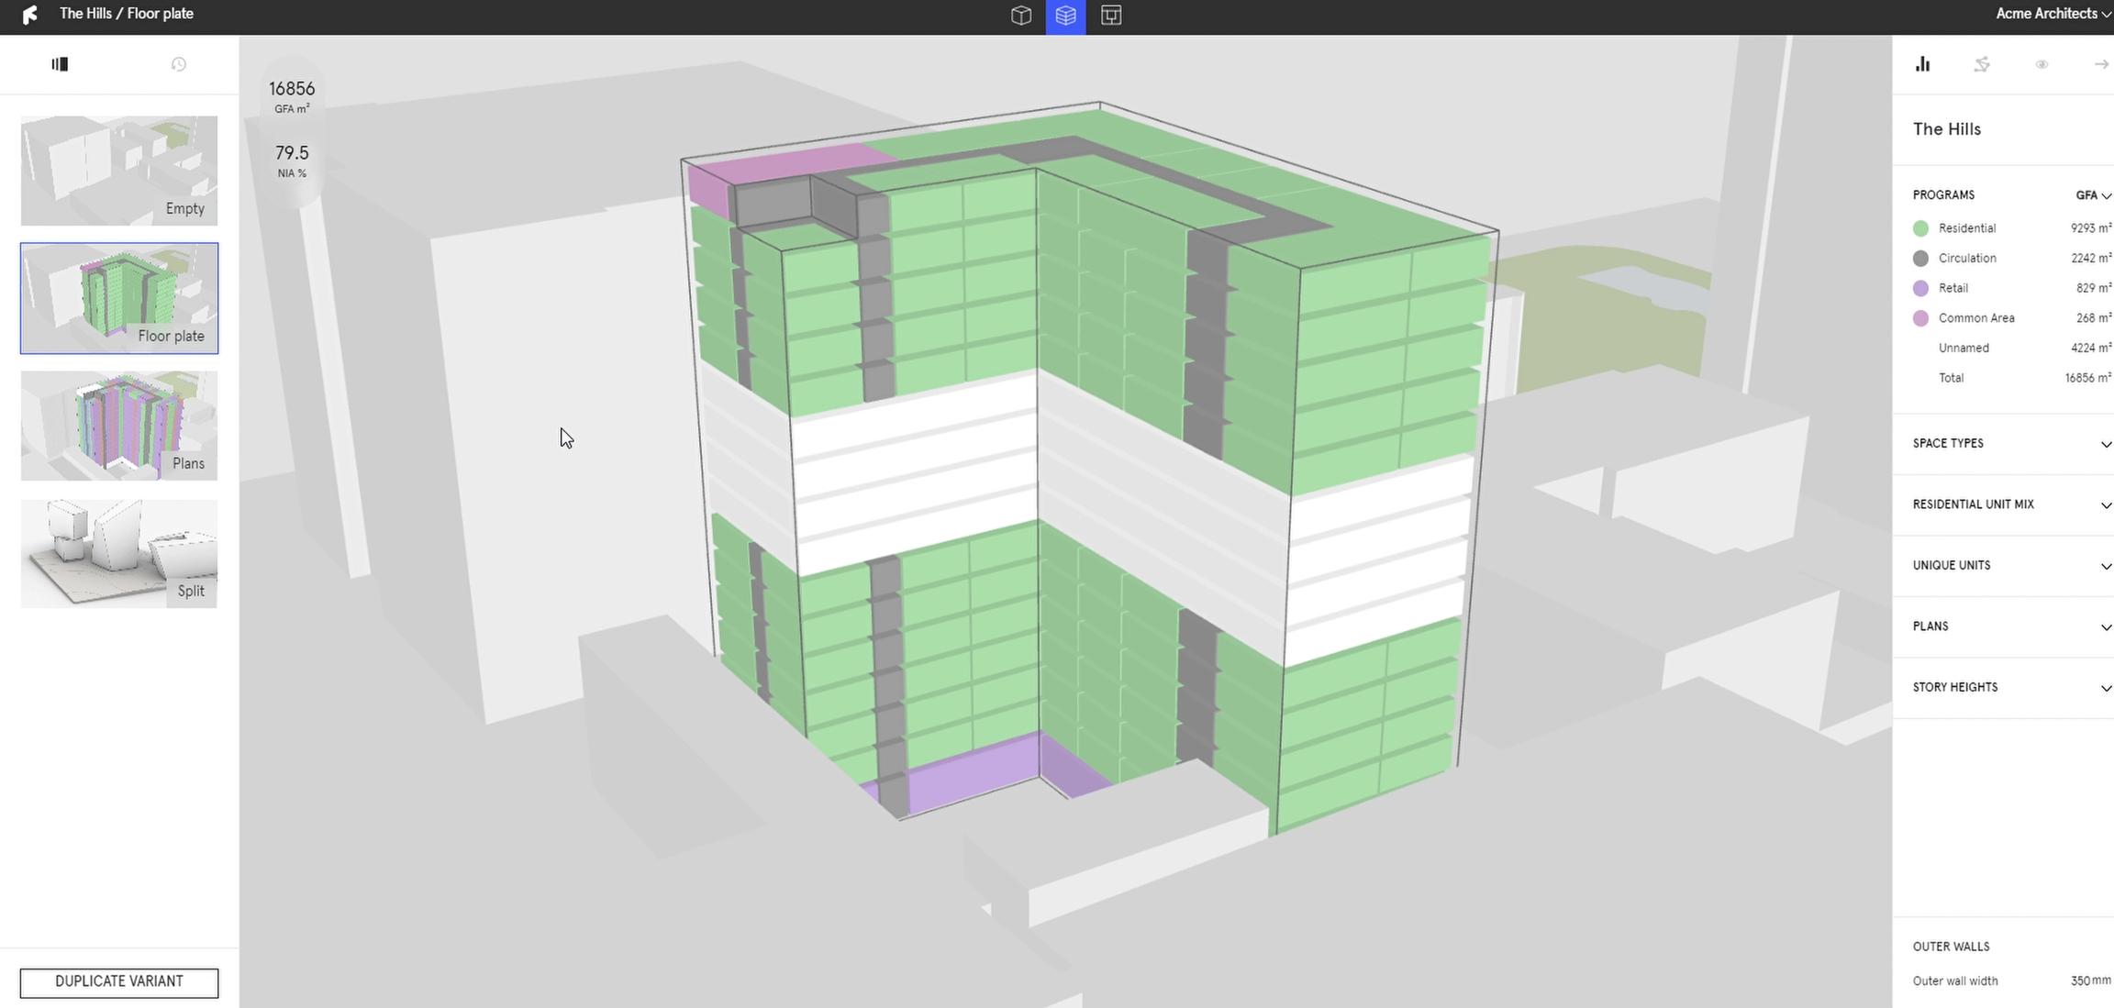Click the Duplicate Variant button
The height and width of the screenshot is (1008, 2114).
[119, 981]
